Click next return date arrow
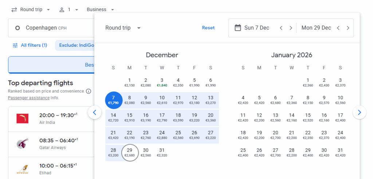 click(x=348, y=28)
